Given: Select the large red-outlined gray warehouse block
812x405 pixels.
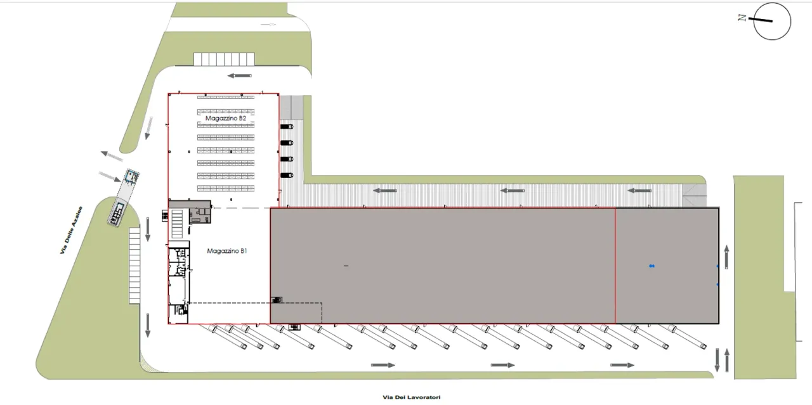Looking at the screenshot, I should click(443, 266).
